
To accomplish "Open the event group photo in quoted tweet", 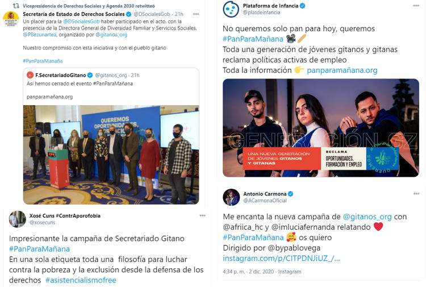I will [x=111, y=155].
